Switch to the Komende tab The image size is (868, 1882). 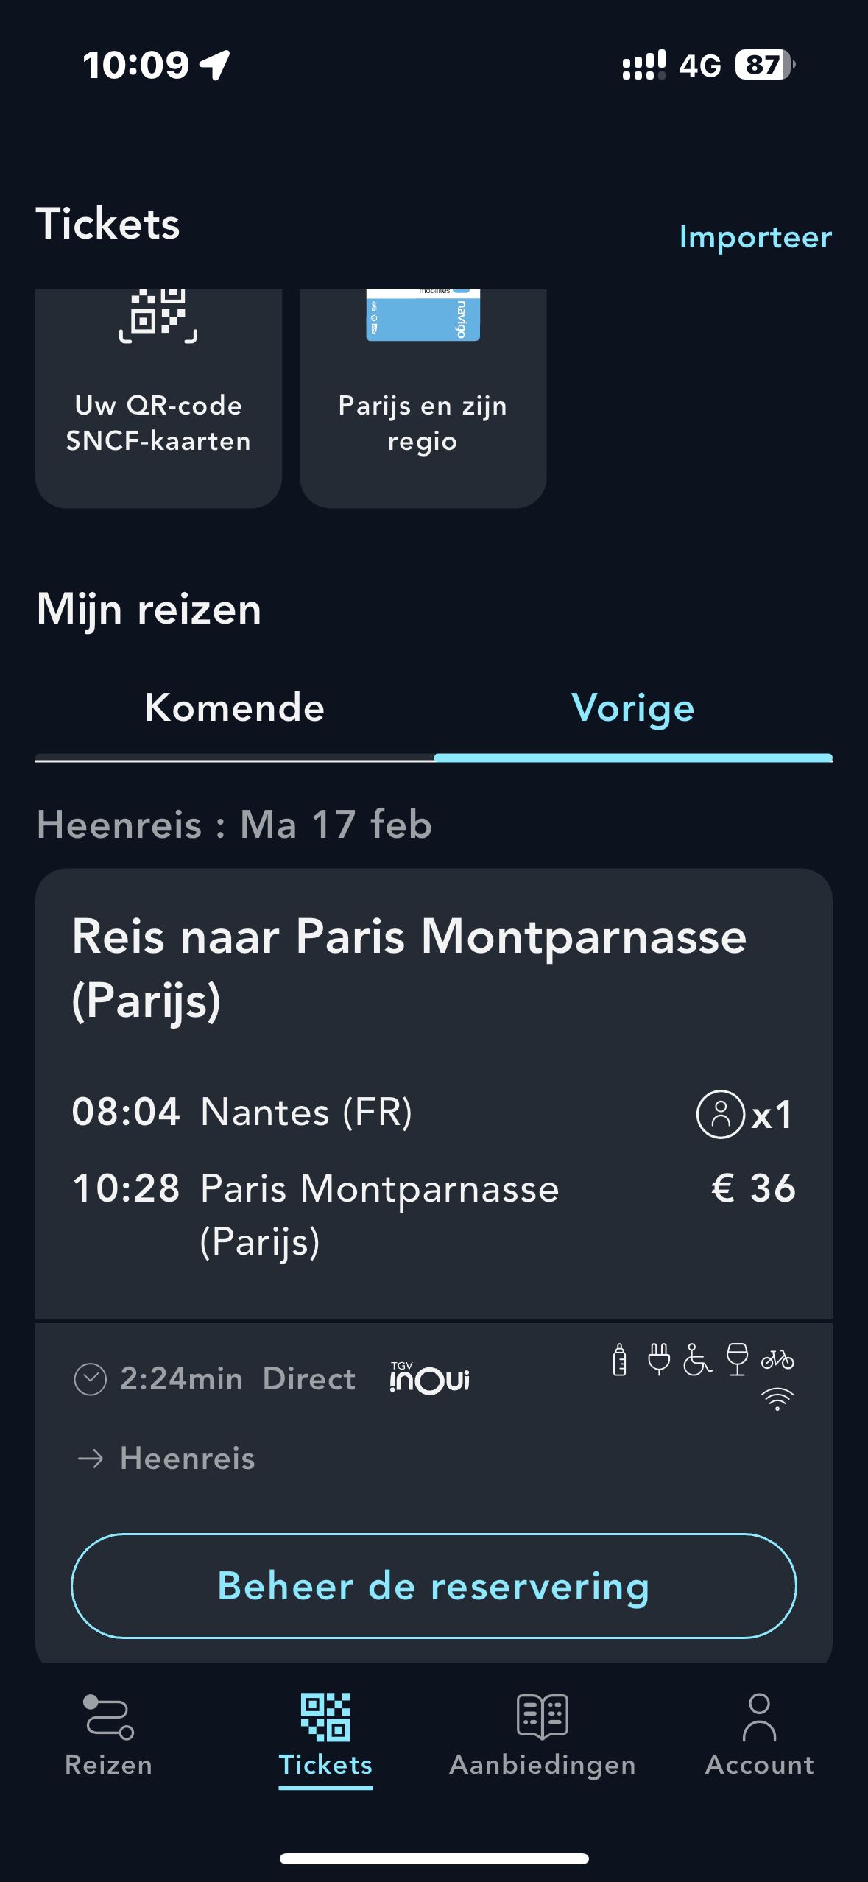tap(234, 708)
